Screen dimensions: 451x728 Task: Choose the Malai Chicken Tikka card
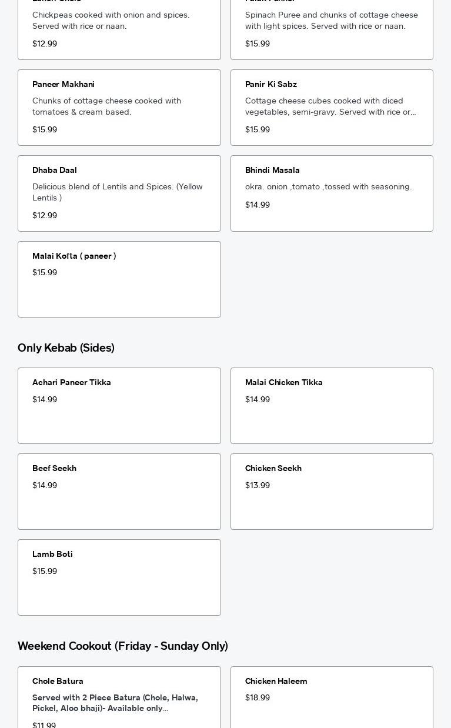(332, 406)
